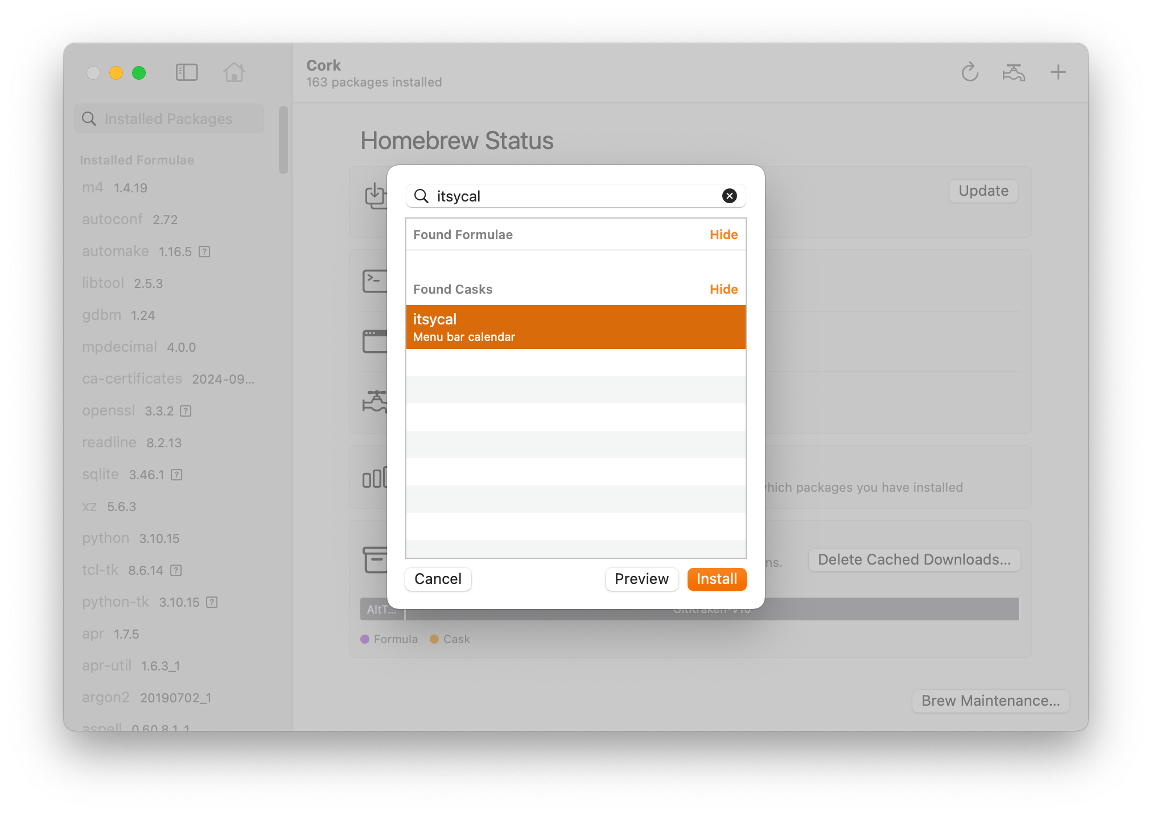Click the Installed Packages search field
Screen dimensions: 1152x815
pos(169,119)
